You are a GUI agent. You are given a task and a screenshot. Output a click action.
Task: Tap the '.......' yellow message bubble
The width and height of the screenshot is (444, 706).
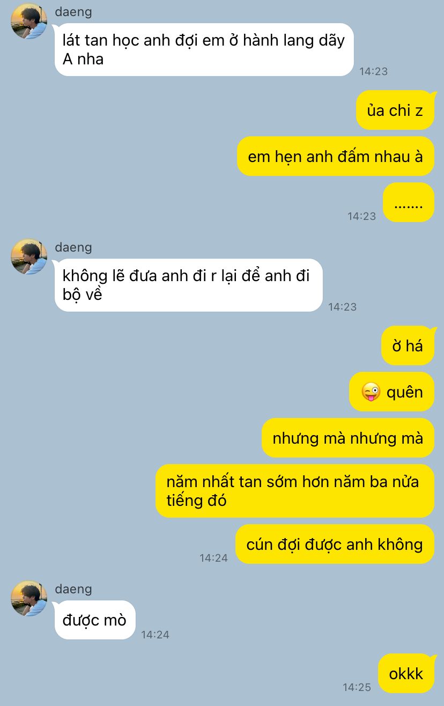[x=409, y=202]
